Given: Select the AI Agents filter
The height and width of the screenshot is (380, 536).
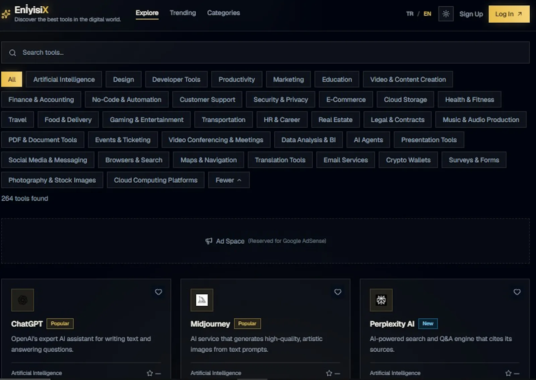Looking at the screenshot, I should (368, 140).
